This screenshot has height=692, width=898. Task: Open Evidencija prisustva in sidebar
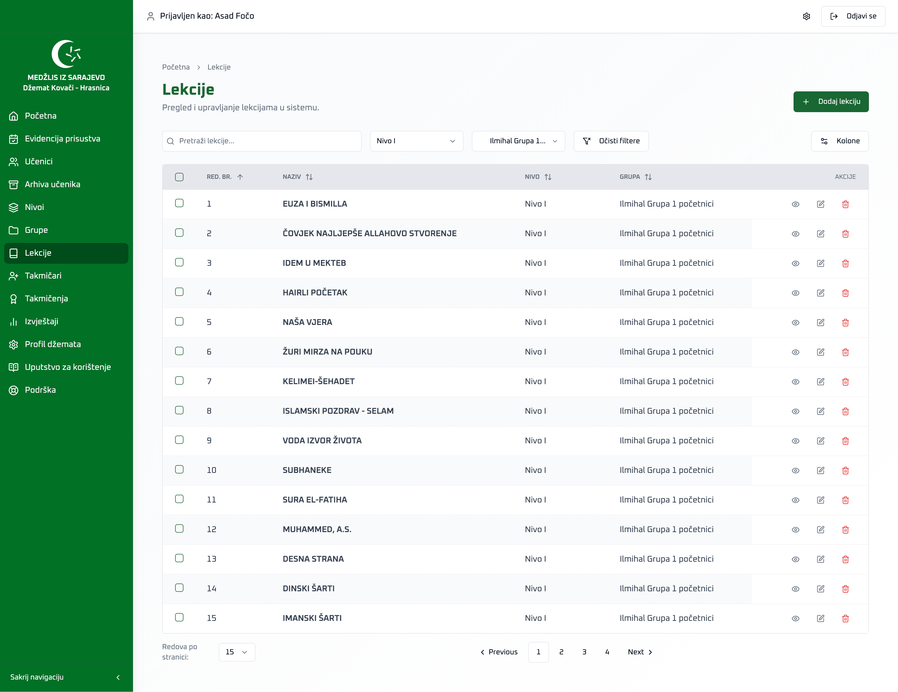[63, 139]
